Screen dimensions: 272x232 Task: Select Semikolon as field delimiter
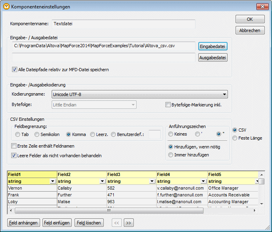(37, 134)
